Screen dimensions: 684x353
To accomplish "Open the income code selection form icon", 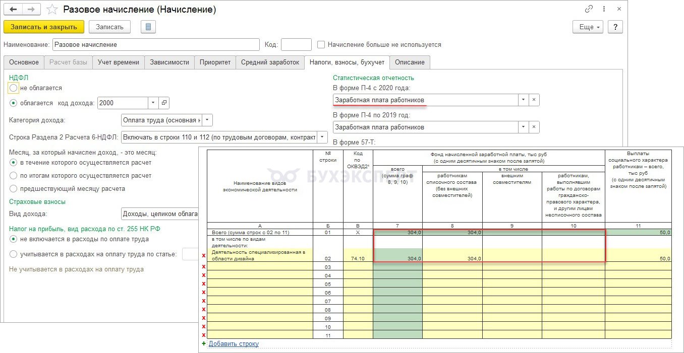I will click(x=164, y=103).
